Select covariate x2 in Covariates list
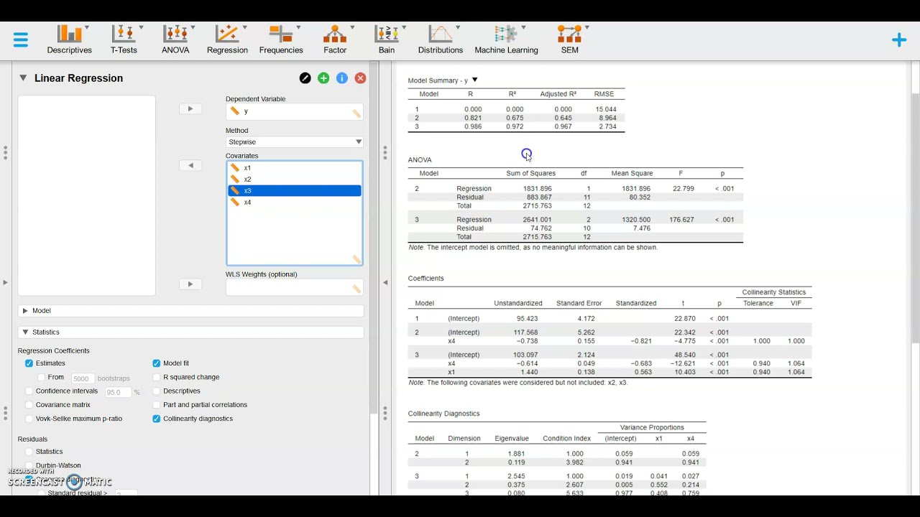 click(x=295, y=180)
